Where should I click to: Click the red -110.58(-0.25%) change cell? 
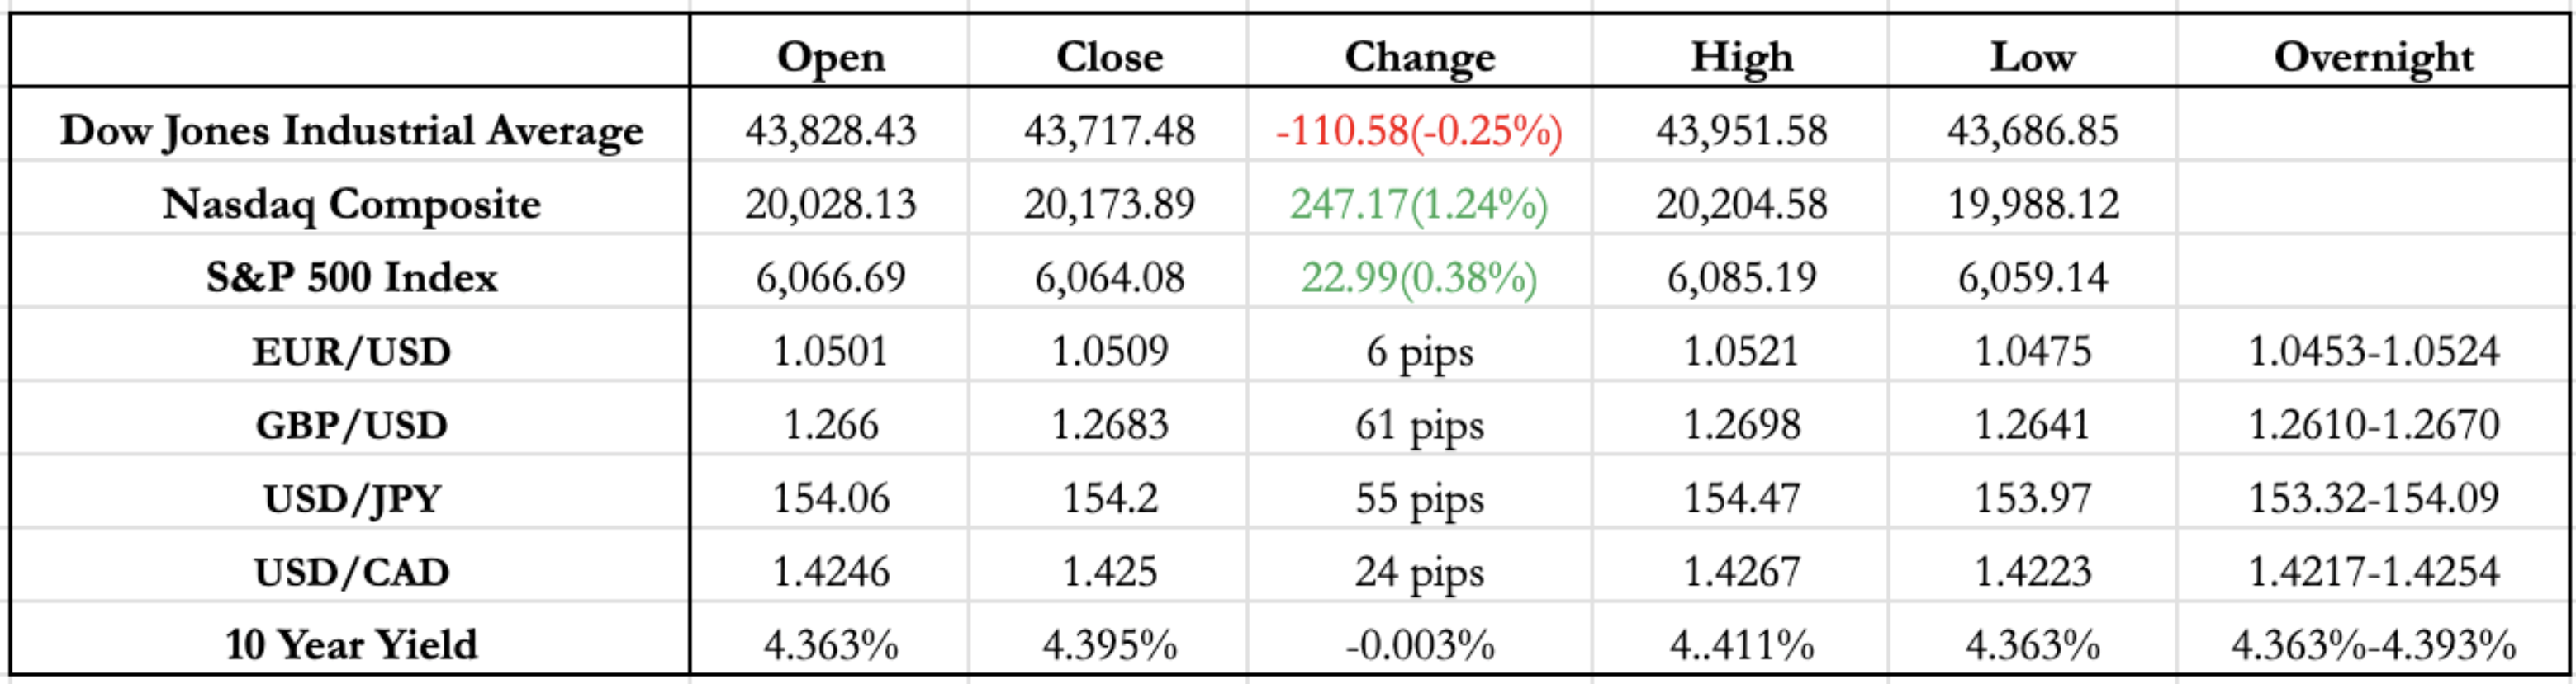point(1419,131)
